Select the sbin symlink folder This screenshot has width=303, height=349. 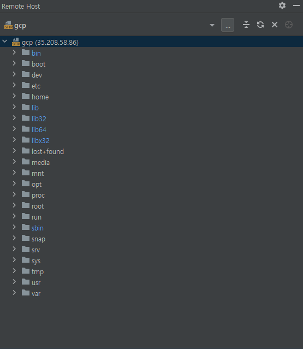(x=37, y=228)
